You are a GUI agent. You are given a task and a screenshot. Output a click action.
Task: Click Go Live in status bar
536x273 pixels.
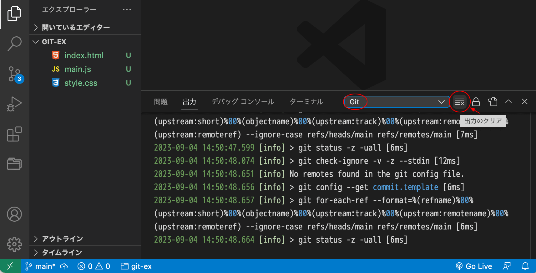pyautogui.click(x=474, y=266)
